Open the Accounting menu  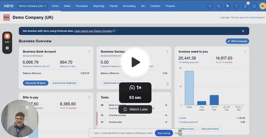click(129, 6)
